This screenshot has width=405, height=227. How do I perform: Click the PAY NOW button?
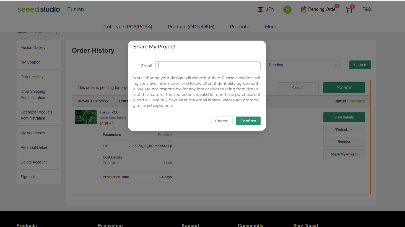pyautogui.click(x=344, y=88)
